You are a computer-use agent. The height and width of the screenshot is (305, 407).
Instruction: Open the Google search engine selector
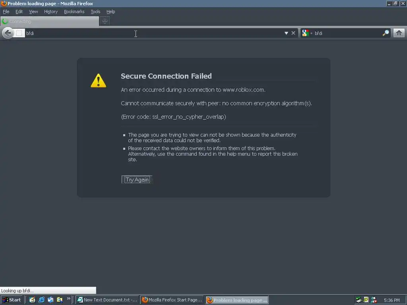tap(307, 33)
